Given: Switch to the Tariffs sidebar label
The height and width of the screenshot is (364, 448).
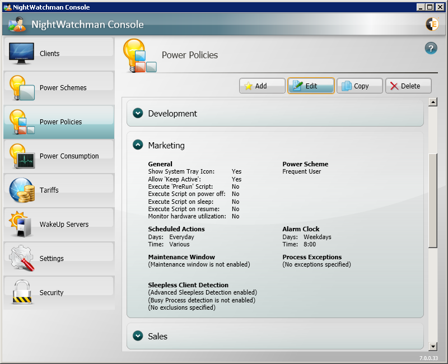Looking at the screenshot, I should tap(49, 190).
